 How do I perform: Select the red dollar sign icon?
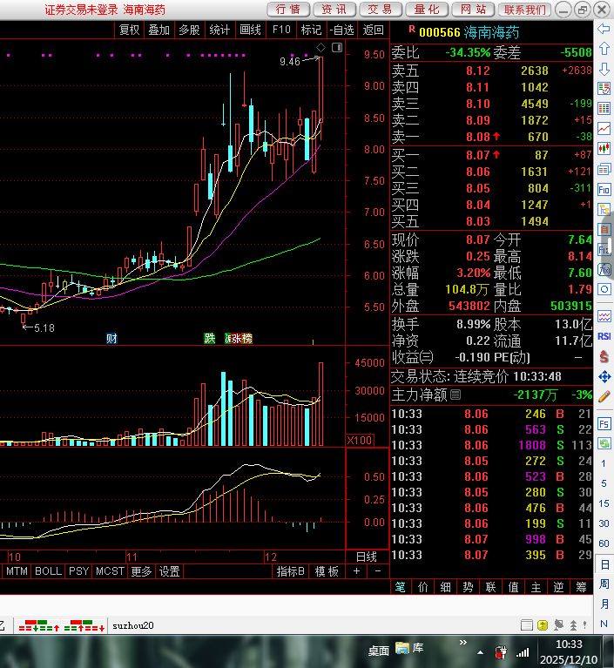pyautogui.click(x=604, y=356)
